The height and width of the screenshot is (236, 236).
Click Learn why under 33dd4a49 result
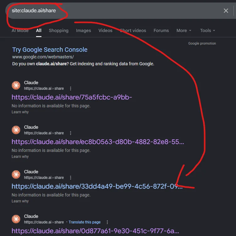click(x=20, y=201)
